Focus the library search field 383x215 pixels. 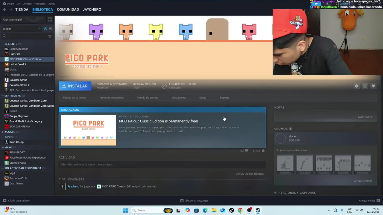pyautogui.click(x=24, y=36)
